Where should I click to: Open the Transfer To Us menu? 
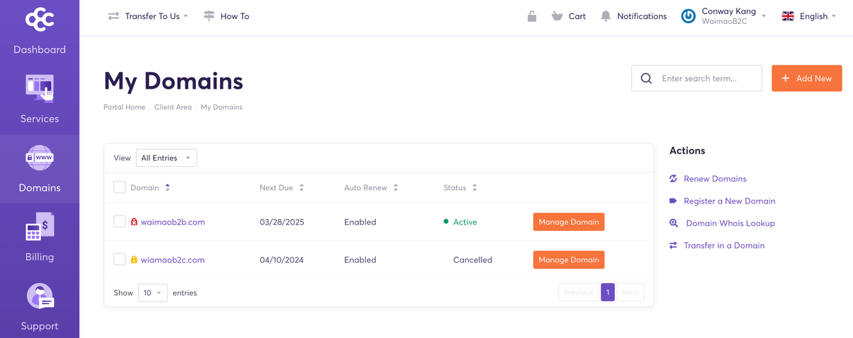coord(148,16)
